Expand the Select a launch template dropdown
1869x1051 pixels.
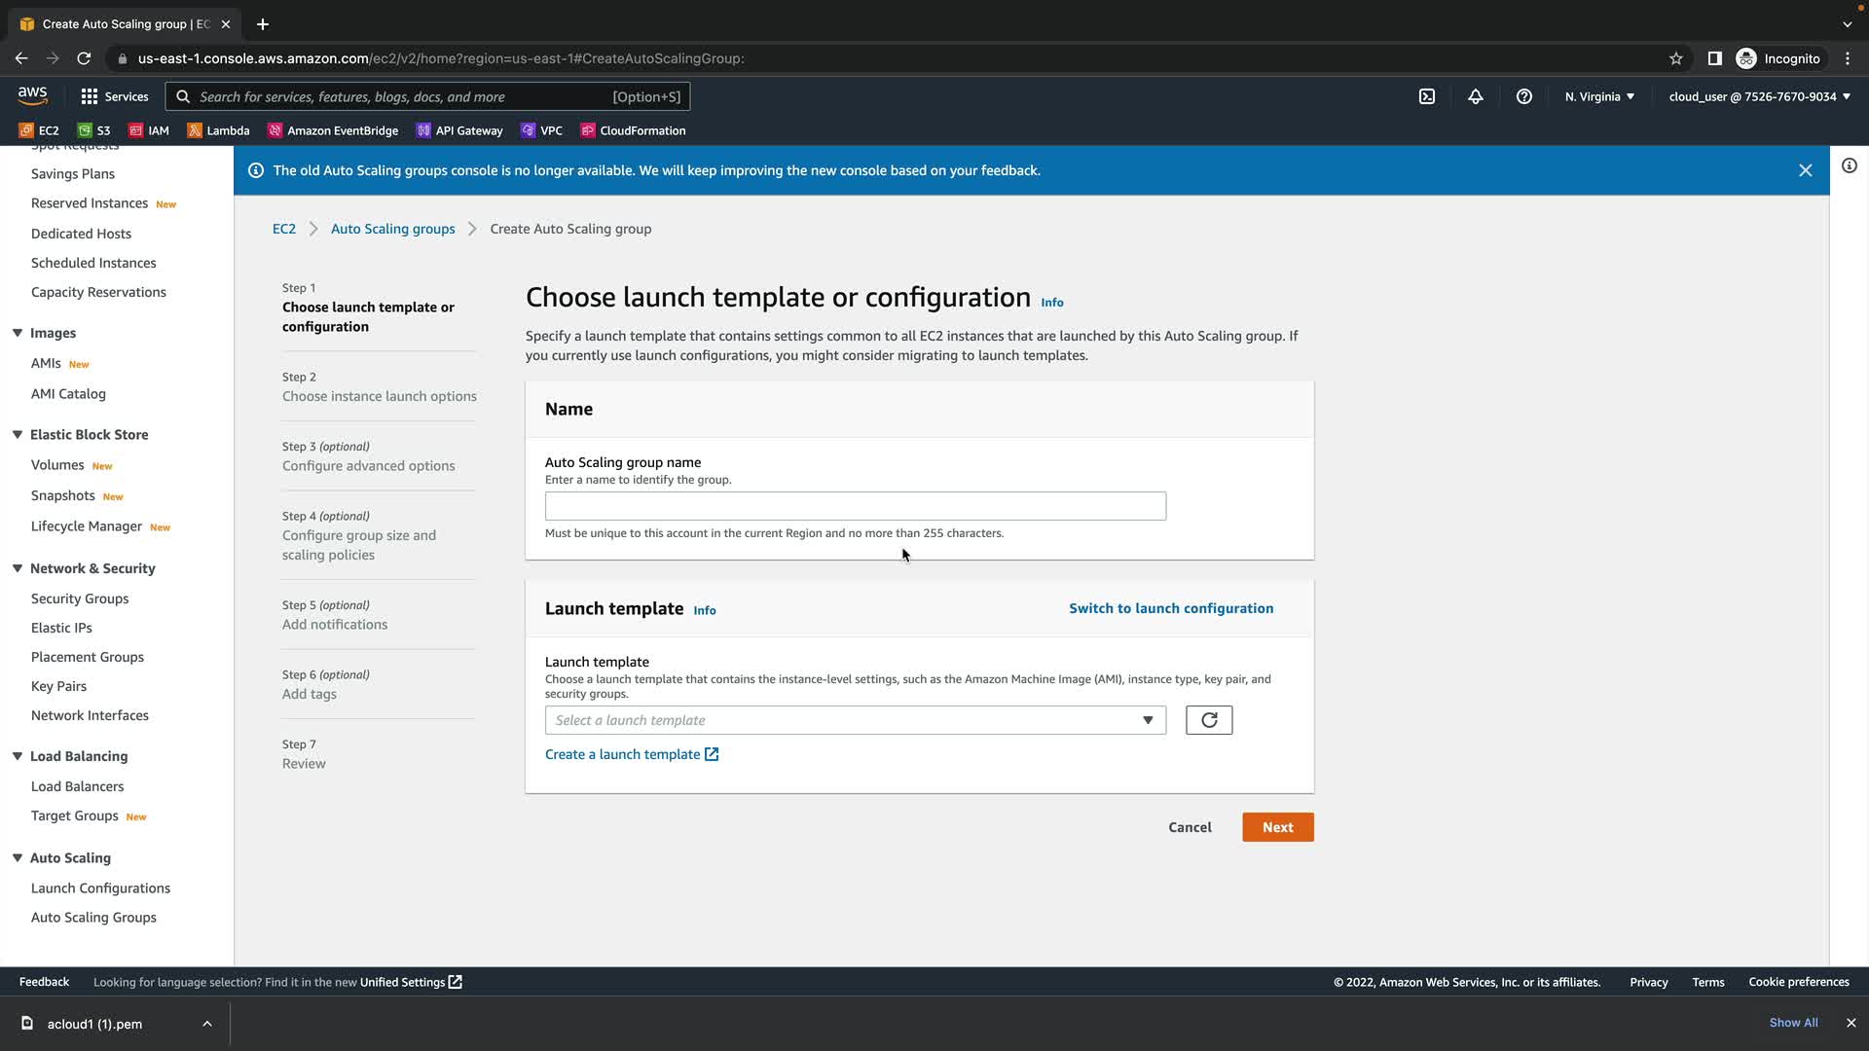pos(855,720)
